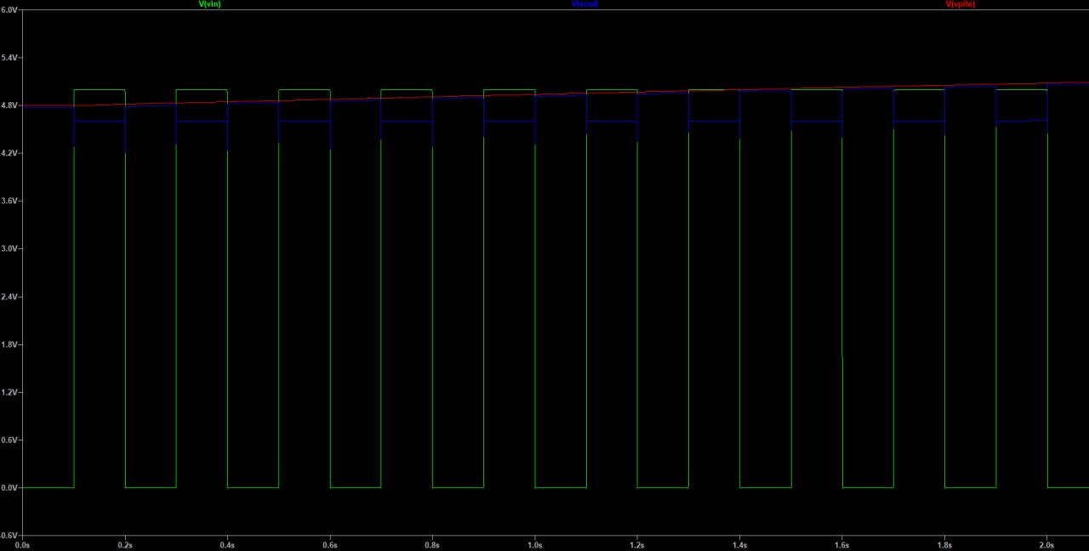Click the 0.2s time axis label

(x=125, y=545)
